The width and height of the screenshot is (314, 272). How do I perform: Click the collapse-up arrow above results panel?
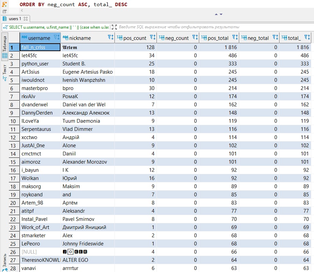click(x=216, y=14)
